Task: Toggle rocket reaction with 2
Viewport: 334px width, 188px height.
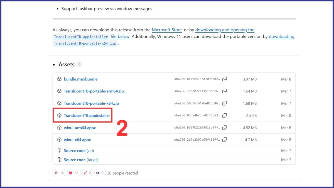Action: pyautogui.click(x=87, y=173)
